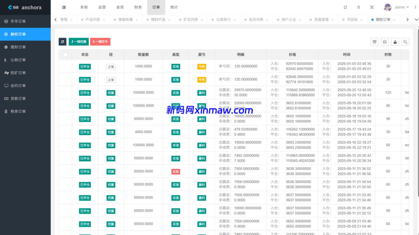Open the admin avatar picture

(387, 7)
